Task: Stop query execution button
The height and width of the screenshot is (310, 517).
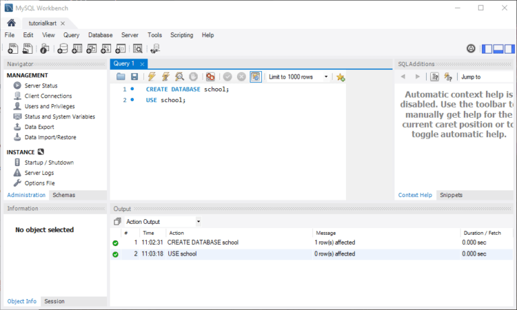Action: pyautogui.click(x=193, y=77)
